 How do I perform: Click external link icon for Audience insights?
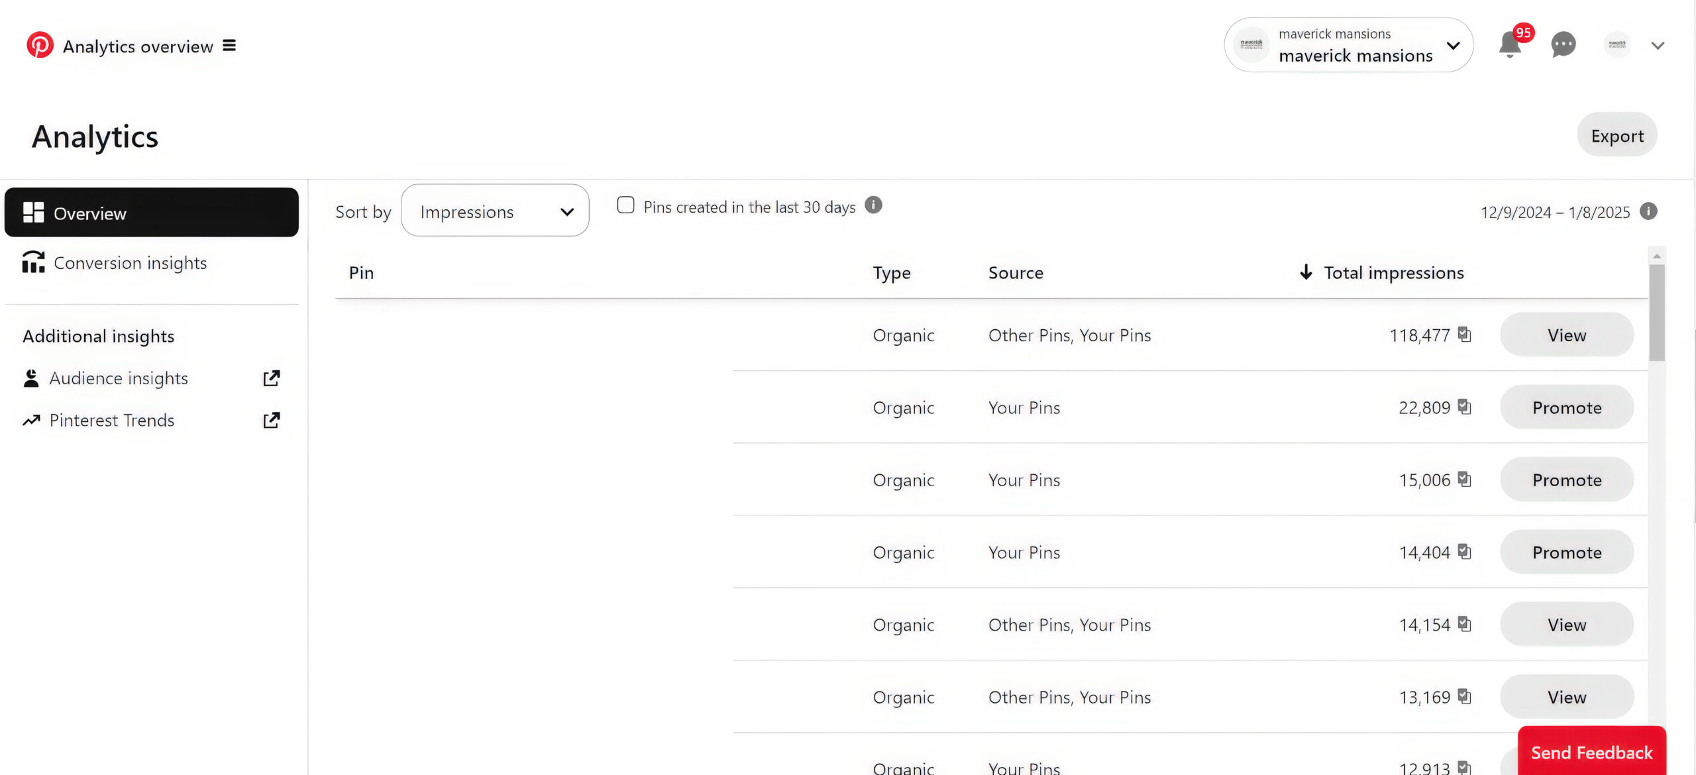pyautogui.click(x=272, y=378)
